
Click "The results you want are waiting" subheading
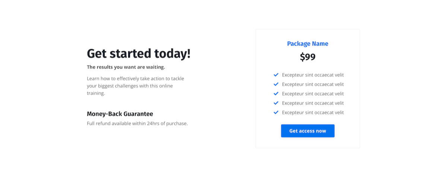(x=126, y=67)
